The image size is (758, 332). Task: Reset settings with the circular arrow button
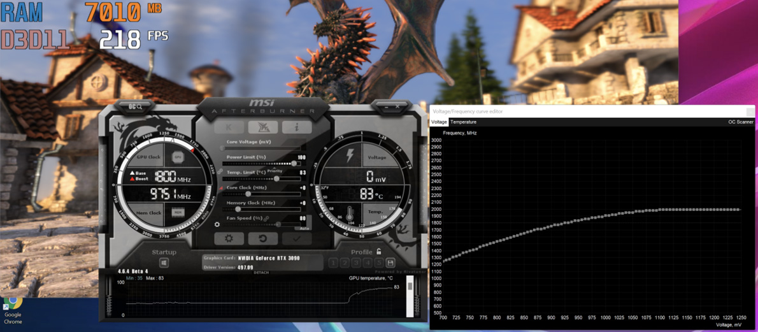(x=263, y=238)
